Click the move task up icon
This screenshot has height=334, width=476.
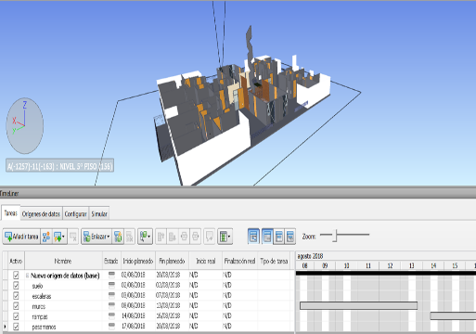tap(161, 237)
